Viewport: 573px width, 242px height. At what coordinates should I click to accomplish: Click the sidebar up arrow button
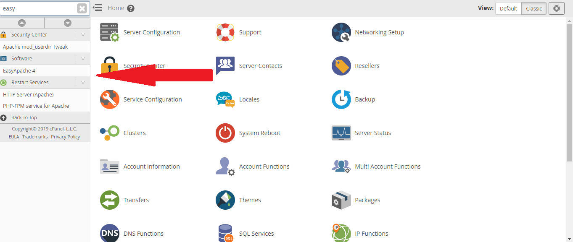click(22, 23)
